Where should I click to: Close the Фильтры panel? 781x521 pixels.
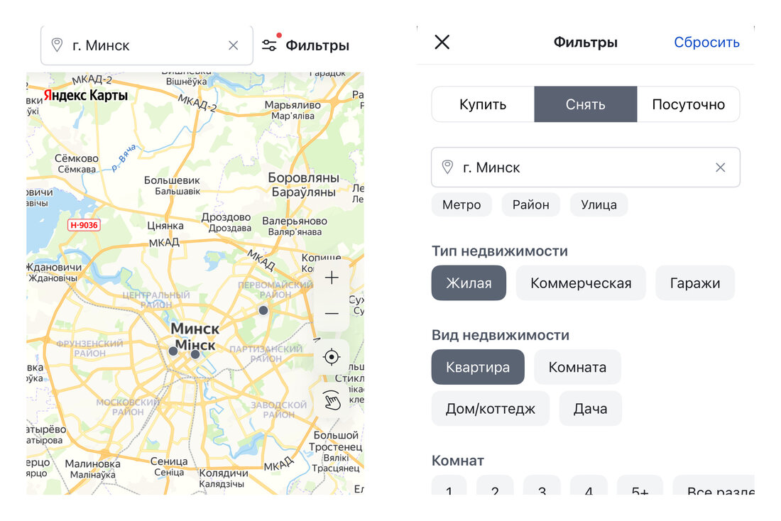click(x=442, y=42)
